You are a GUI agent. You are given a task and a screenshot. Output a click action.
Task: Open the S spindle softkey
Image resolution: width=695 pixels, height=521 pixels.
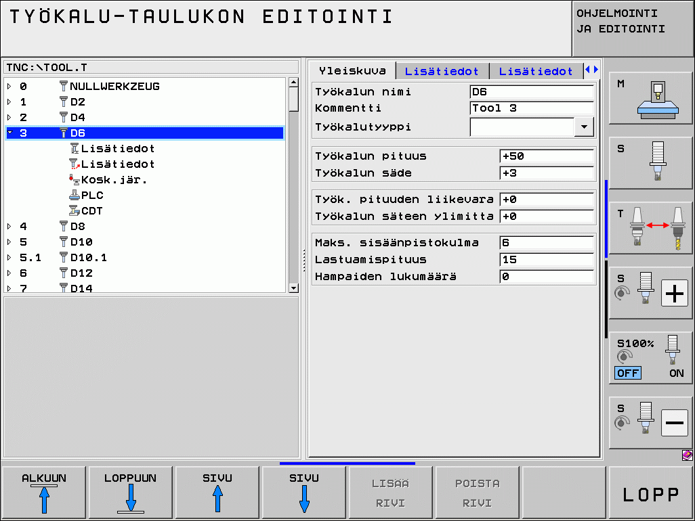click(650, 163)
